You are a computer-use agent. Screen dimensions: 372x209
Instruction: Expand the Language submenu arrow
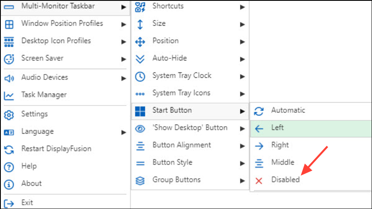[123, 132]
